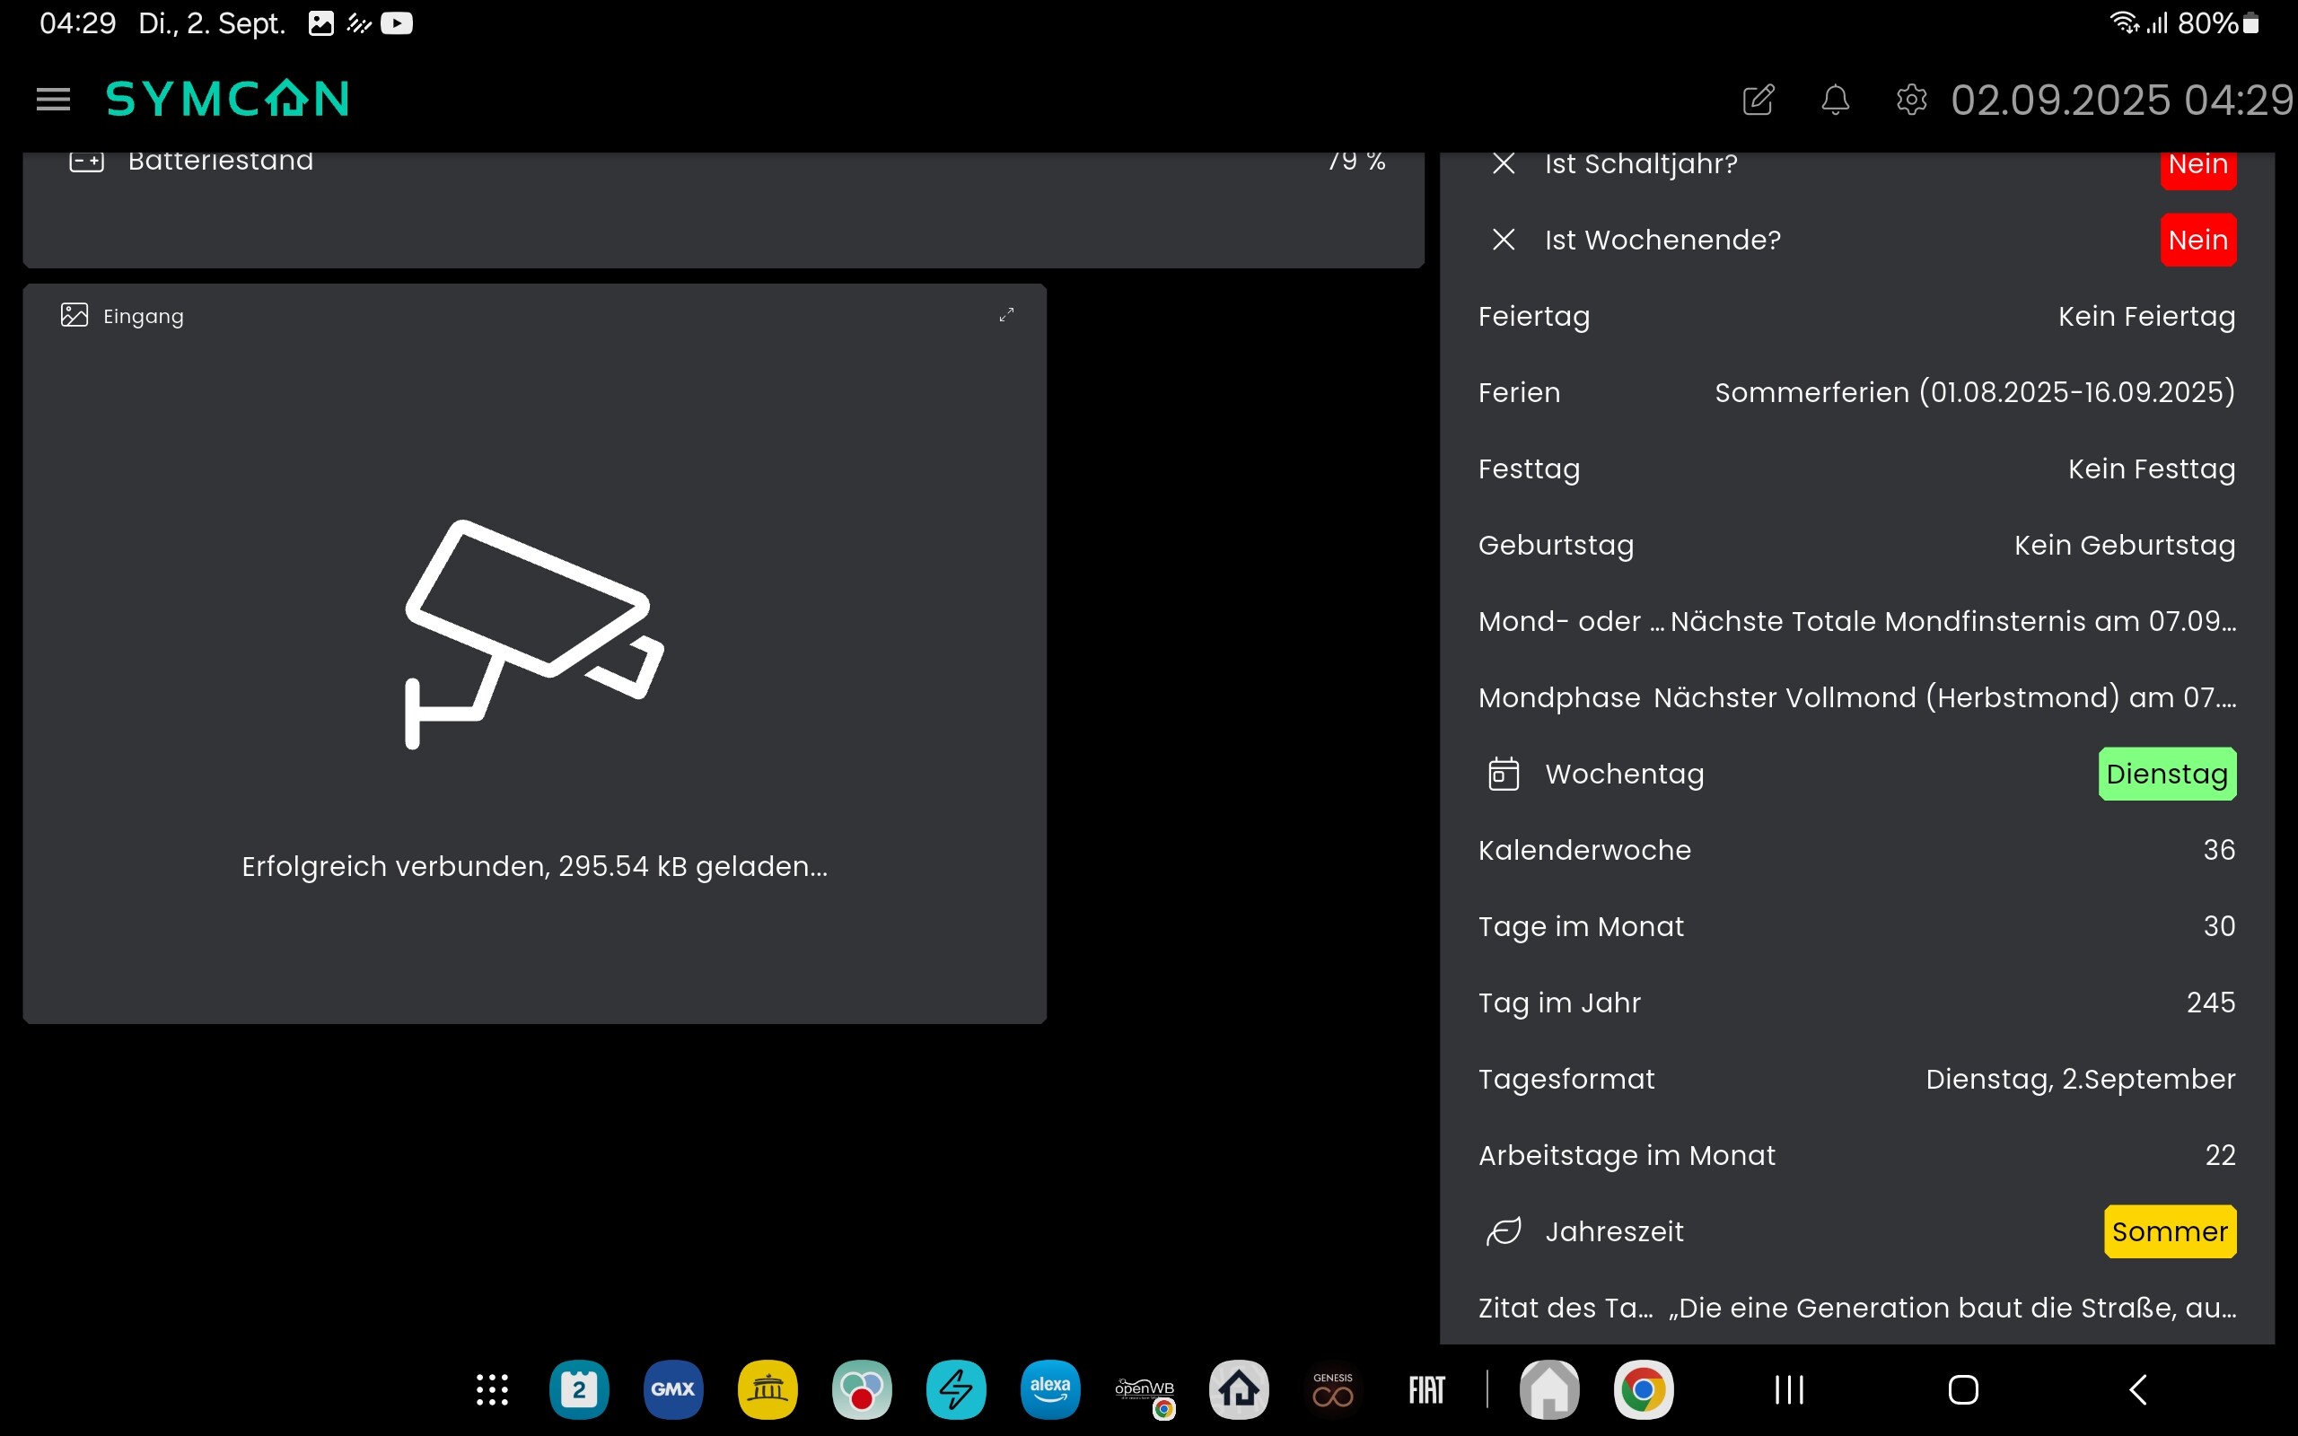Toggle the Ist Wochenende Nein value
The width and height of the screenshot is (2298, 1436).
point(2197,241)
